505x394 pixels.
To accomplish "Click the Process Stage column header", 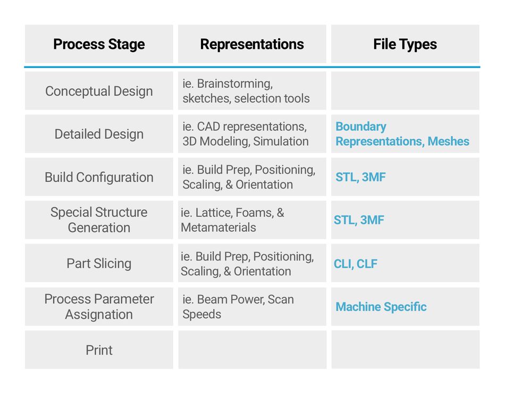I will pyautogui.click(x=99, y=44).
